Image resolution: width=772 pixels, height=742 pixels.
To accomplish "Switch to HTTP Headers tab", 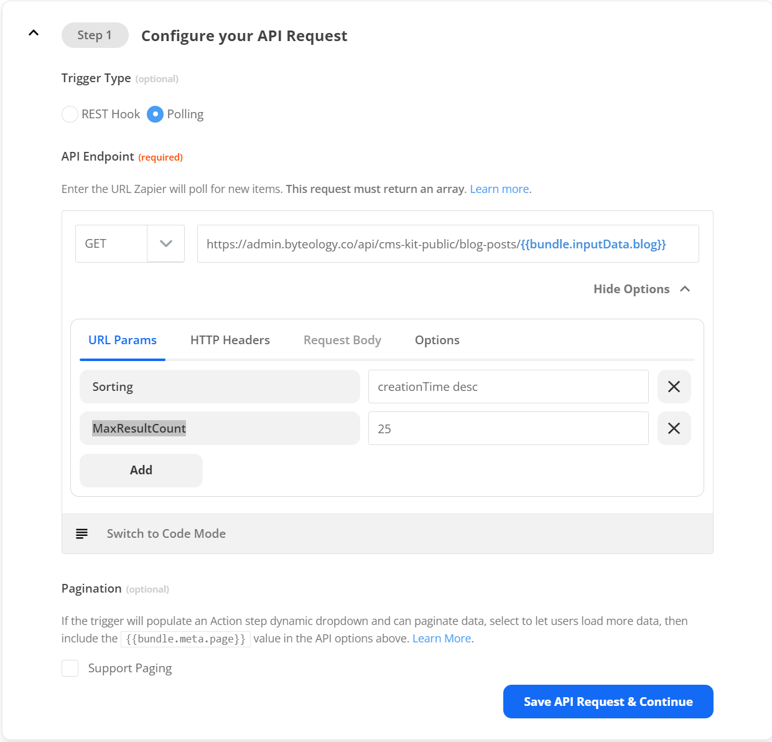I will (230, 340).
